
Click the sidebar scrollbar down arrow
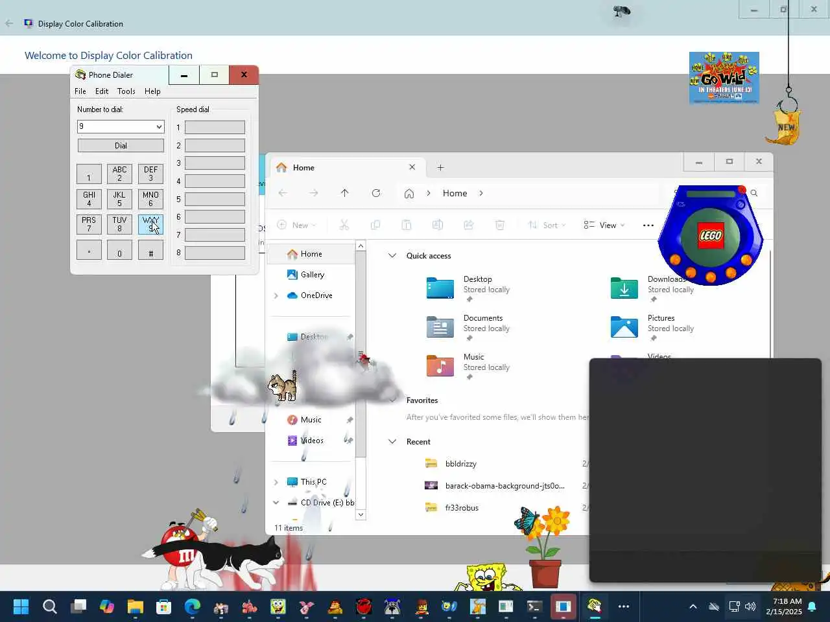coord(361,514)
